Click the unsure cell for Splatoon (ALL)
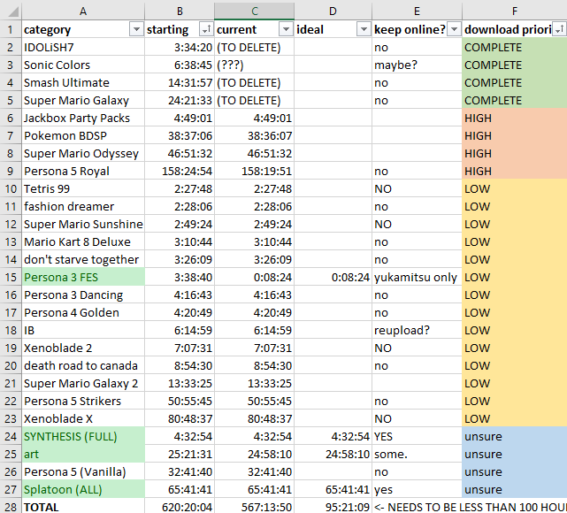Screen dimensions: 567x513 pyautogui.click(x=515, y=490)
